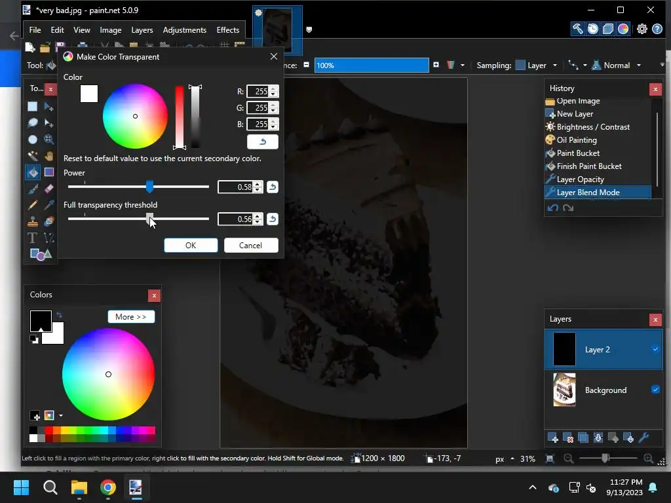This screenshot has width=671, height=503.
Task: Click the Add New Layer icon
Action: [x=552, y=438]
